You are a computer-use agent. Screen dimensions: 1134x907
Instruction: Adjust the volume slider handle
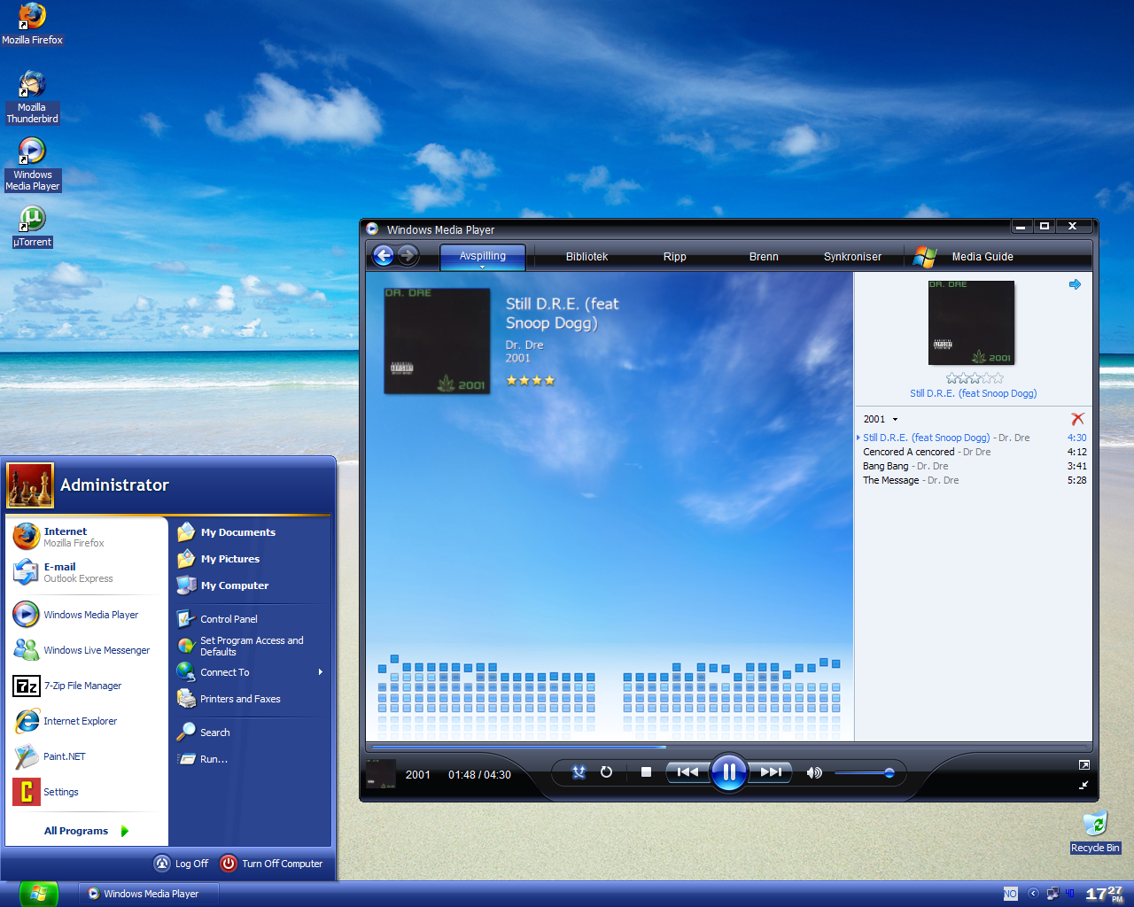click(x=889, y=773)
